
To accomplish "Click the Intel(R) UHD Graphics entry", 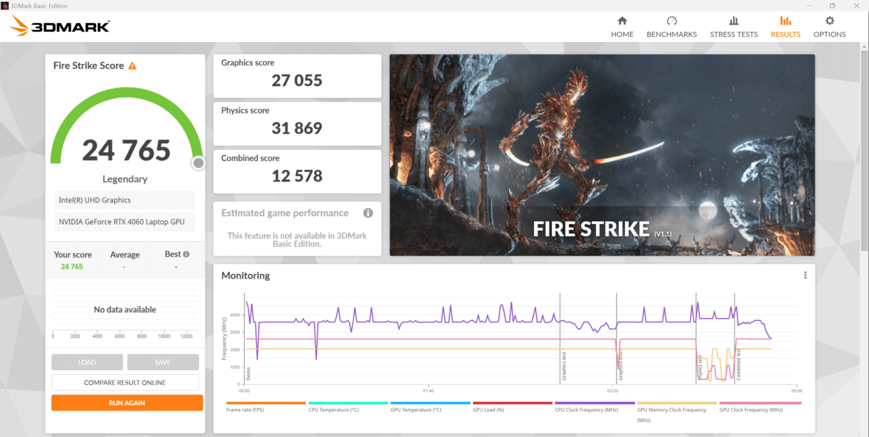I will (125, 200).
